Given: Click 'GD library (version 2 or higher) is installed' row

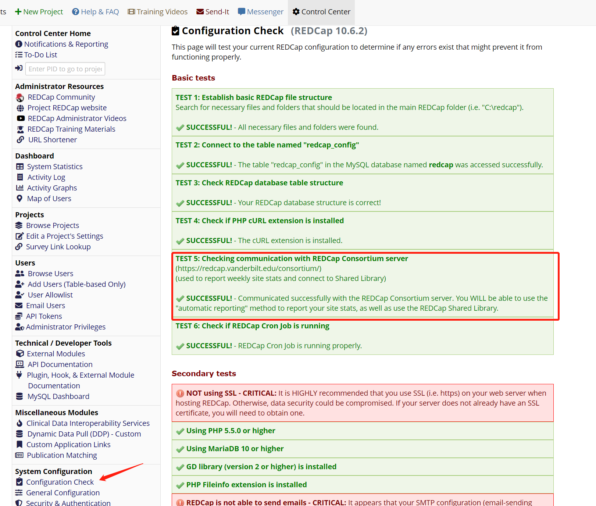Looking at the screenshot, I should pyautogui.click(x=363, y=467).
